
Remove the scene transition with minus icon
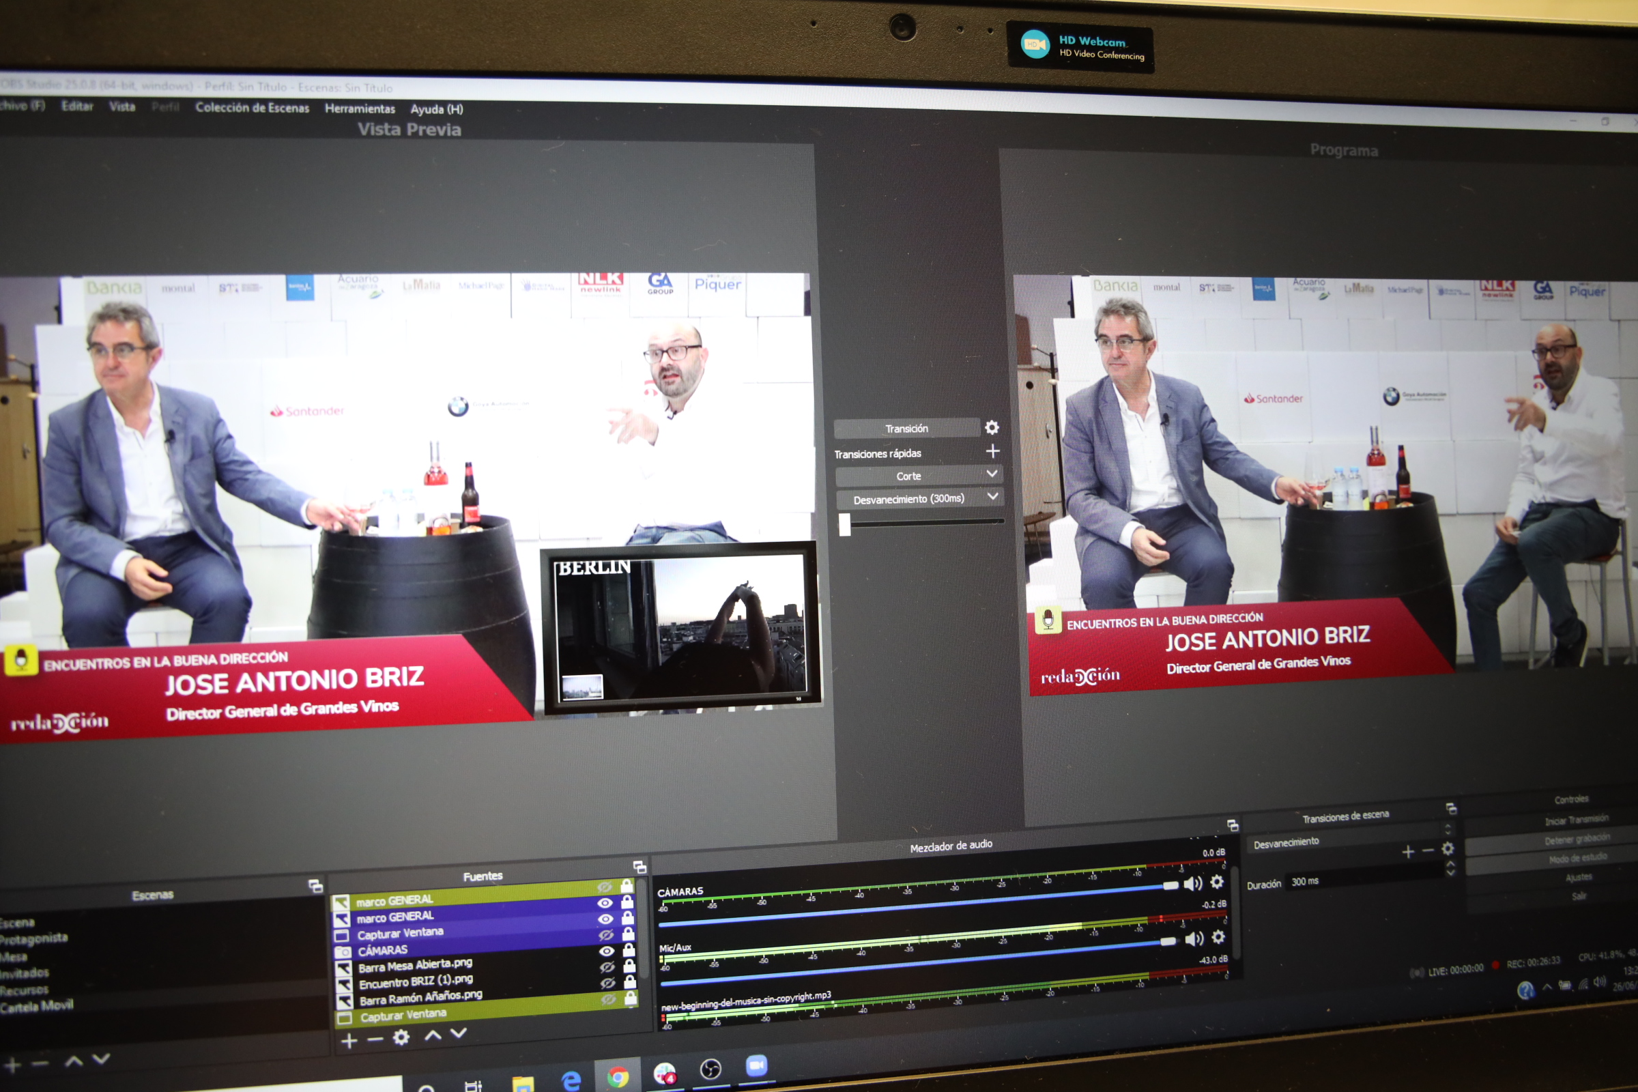tap(1428, 850)
